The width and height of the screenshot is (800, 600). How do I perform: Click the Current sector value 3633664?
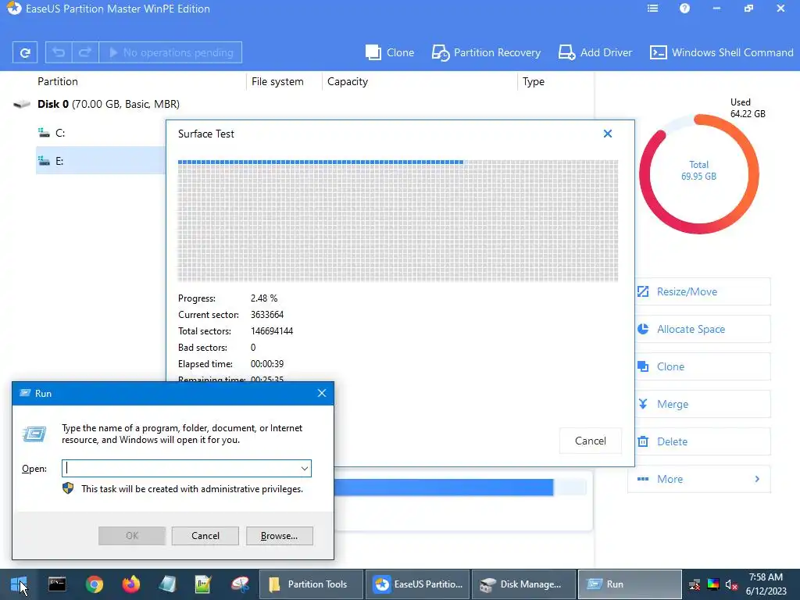267,315
